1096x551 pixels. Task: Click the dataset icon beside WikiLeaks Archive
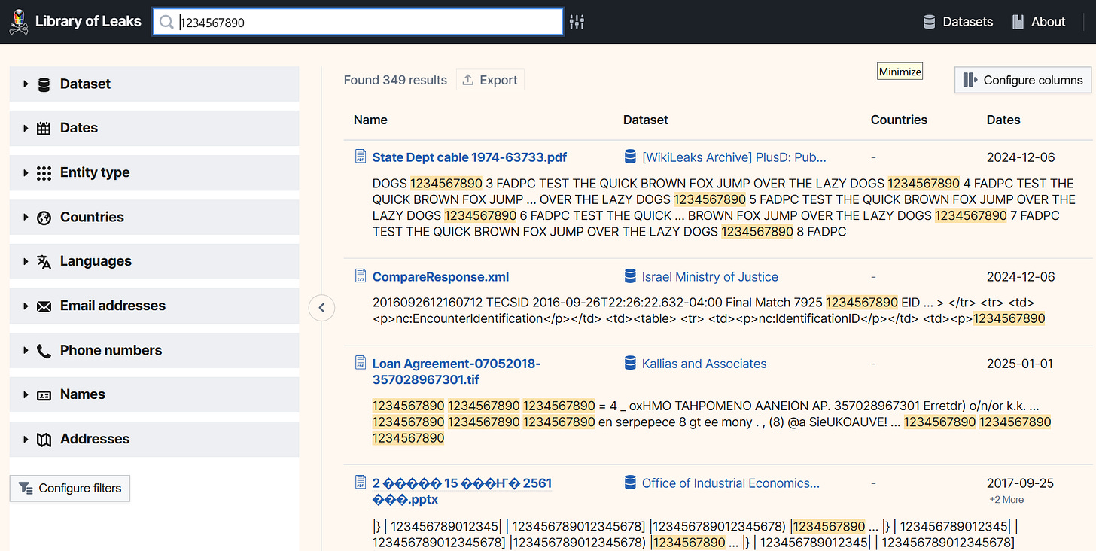(631, 157)
